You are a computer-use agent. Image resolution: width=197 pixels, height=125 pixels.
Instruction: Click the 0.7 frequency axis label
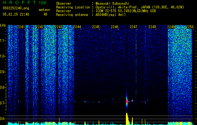pyautogui.click(x=3, y=103)
